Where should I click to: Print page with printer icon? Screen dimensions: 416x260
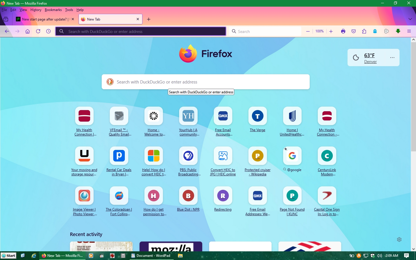(343, 31)
